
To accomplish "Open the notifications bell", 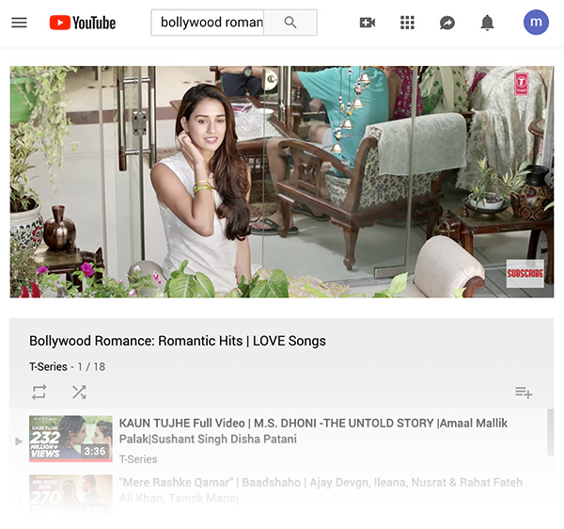I will 487,23.
